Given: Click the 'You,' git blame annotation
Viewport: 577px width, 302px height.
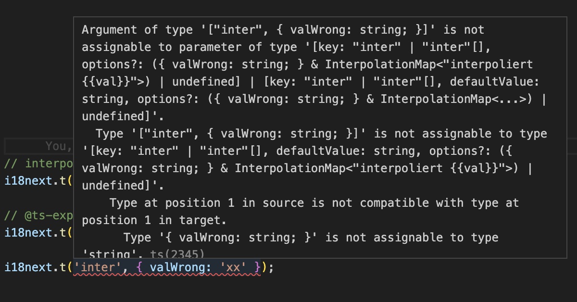Looking at the screenshot, I should tap(59, 146).
